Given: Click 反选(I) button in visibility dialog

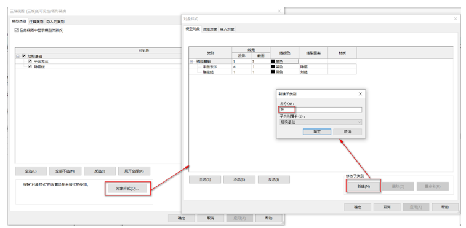Looking at the screenshot, I should [x=100, y=171].
